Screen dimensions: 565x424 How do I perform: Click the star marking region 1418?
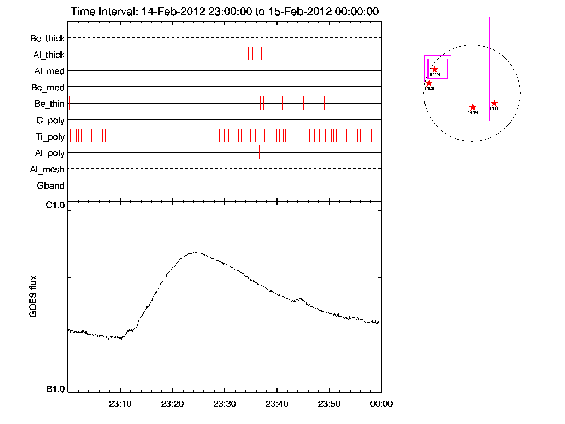point(473,107)
